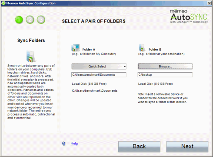The width and height of the screenshot is (213, 157).
Task: Click the Folder A path input field
Action: 99,75
